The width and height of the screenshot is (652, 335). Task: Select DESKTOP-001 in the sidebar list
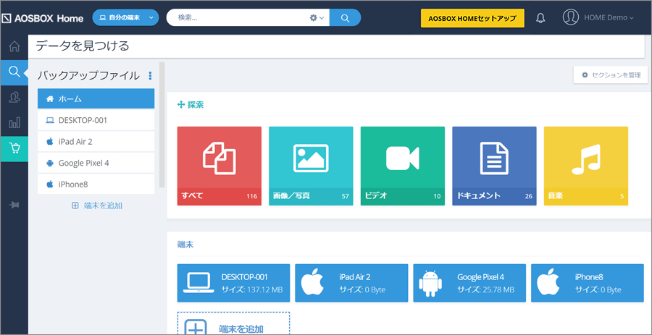point(96,120)
